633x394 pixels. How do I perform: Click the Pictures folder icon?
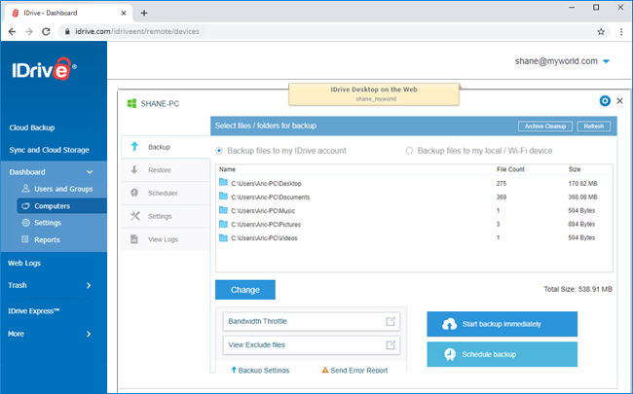(x=223, y=224)
